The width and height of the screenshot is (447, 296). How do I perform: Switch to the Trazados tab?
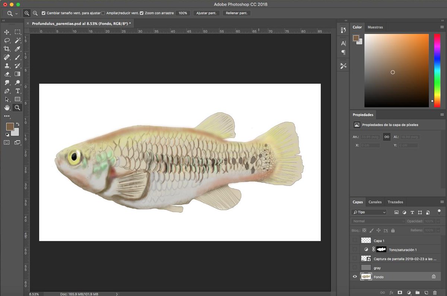pyautogui.click(x=395, y=202)
